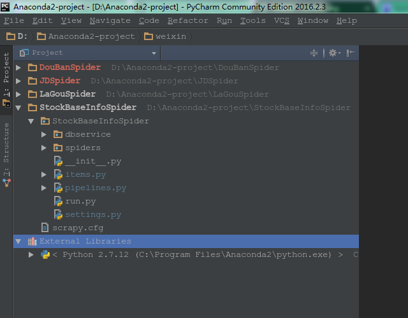Select the DouBanSpider project name
This screenshot has height=318, width=408.
pyautogui.click(x=70, y=67)
